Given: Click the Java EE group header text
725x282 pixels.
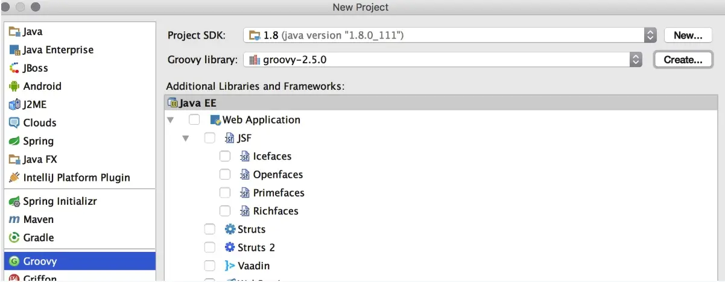Looking at the screenshot, I should tap(198, 102).
